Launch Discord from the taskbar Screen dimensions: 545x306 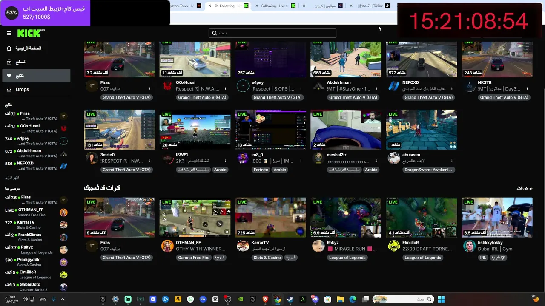pos(315,299)
